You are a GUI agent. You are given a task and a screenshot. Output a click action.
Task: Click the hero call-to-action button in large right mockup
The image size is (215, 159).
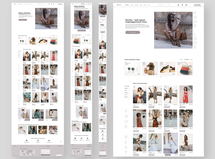click(133, 32)
